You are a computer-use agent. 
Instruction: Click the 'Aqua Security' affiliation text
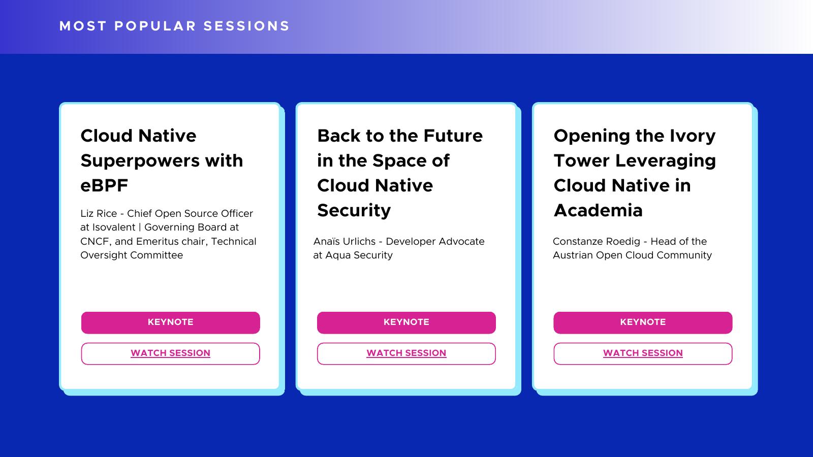point(359,255)
